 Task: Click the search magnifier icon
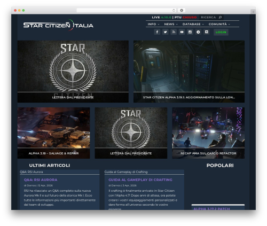220,17
